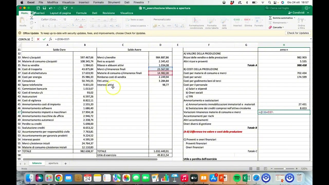Screen dimensions: 329x185
Task: Expand Somma automatica dropdown arrow
Action: (x=294, y=18)
